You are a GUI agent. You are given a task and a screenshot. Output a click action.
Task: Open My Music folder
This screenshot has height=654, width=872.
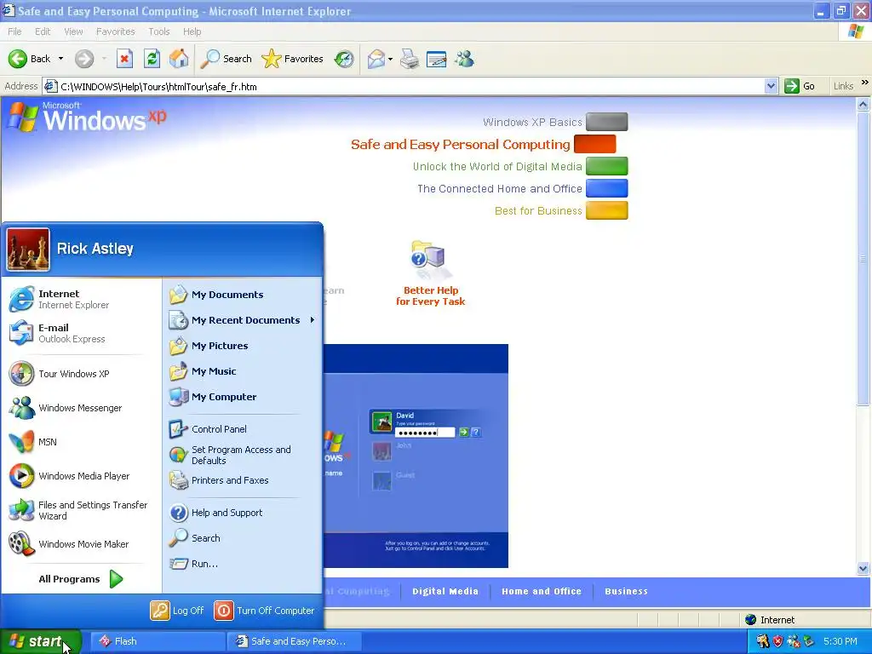(243, 371)
